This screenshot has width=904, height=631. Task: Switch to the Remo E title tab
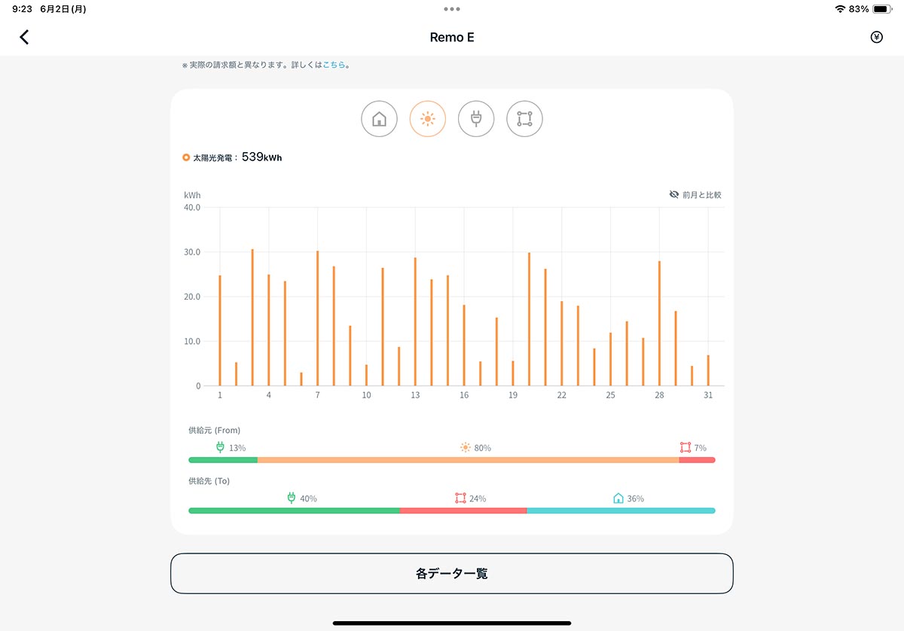[452, 36]
